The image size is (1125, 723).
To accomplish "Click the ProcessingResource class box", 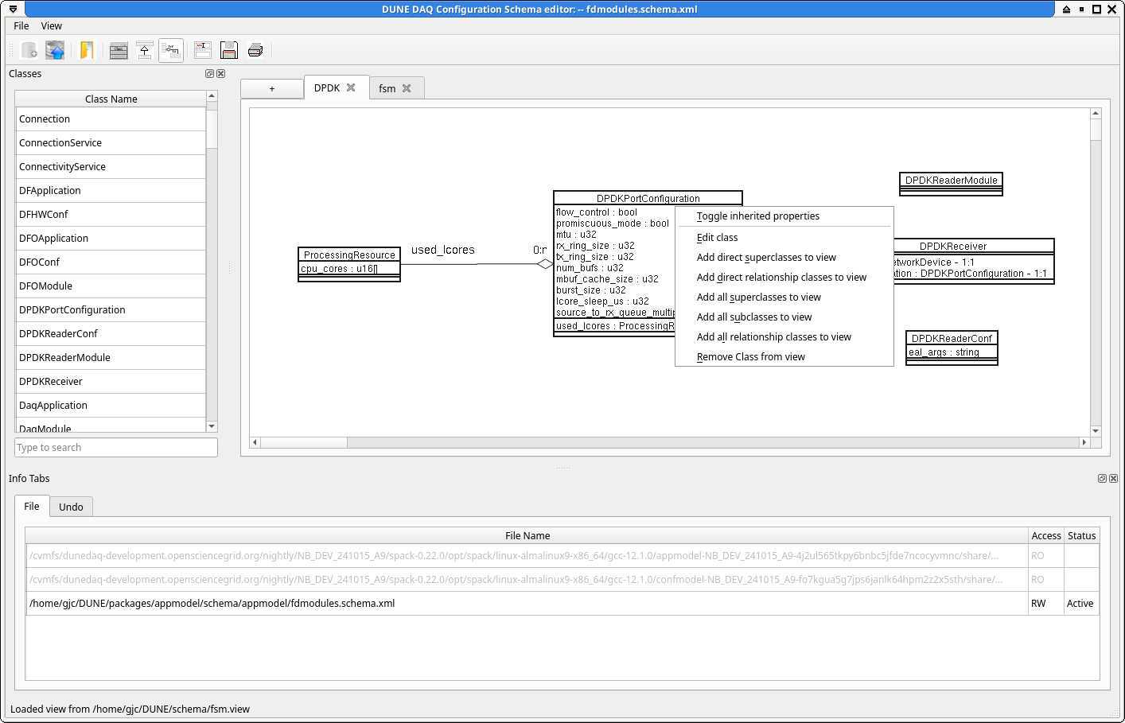I will [x=349, y=264].
